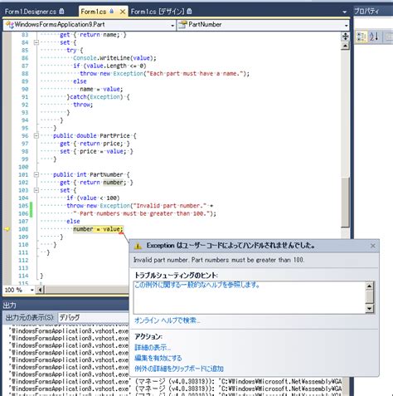Click the Alphabetical sort icon in Properties panel

pyautogui.click(x=374, y=37)
